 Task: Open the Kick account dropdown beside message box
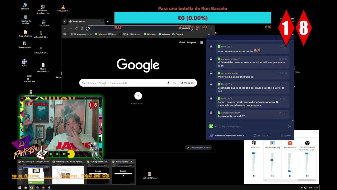coord(215,126)
